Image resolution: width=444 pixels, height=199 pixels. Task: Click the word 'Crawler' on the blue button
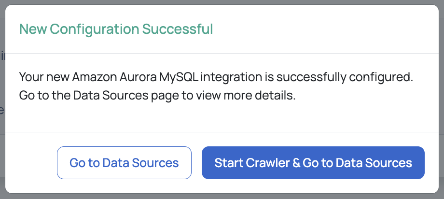coord(267,163)
